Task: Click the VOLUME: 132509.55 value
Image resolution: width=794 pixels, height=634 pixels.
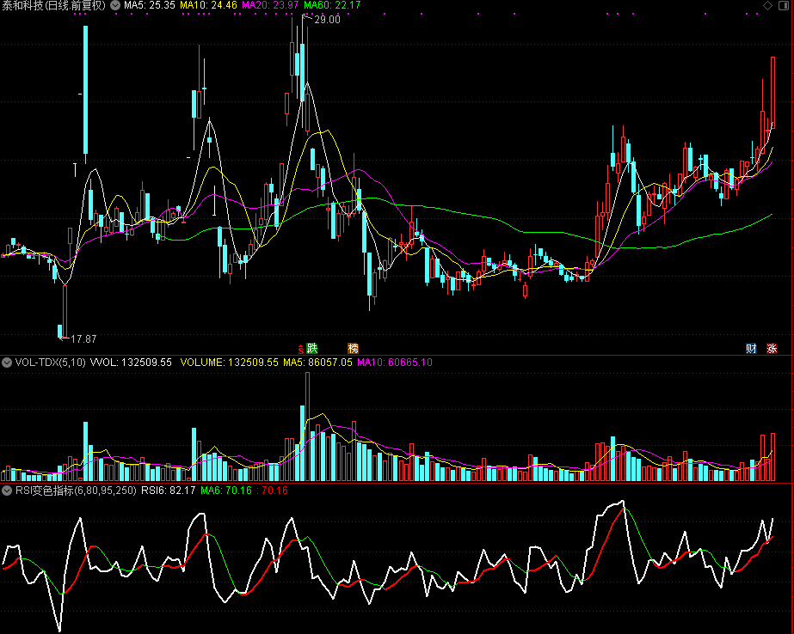Action: (x=230, y=363)
